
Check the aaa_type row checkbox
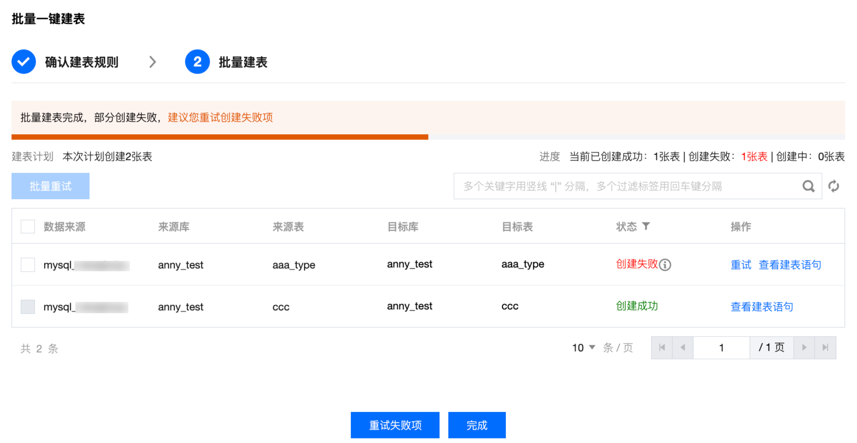pyautogui.click(x=28, y=265)
